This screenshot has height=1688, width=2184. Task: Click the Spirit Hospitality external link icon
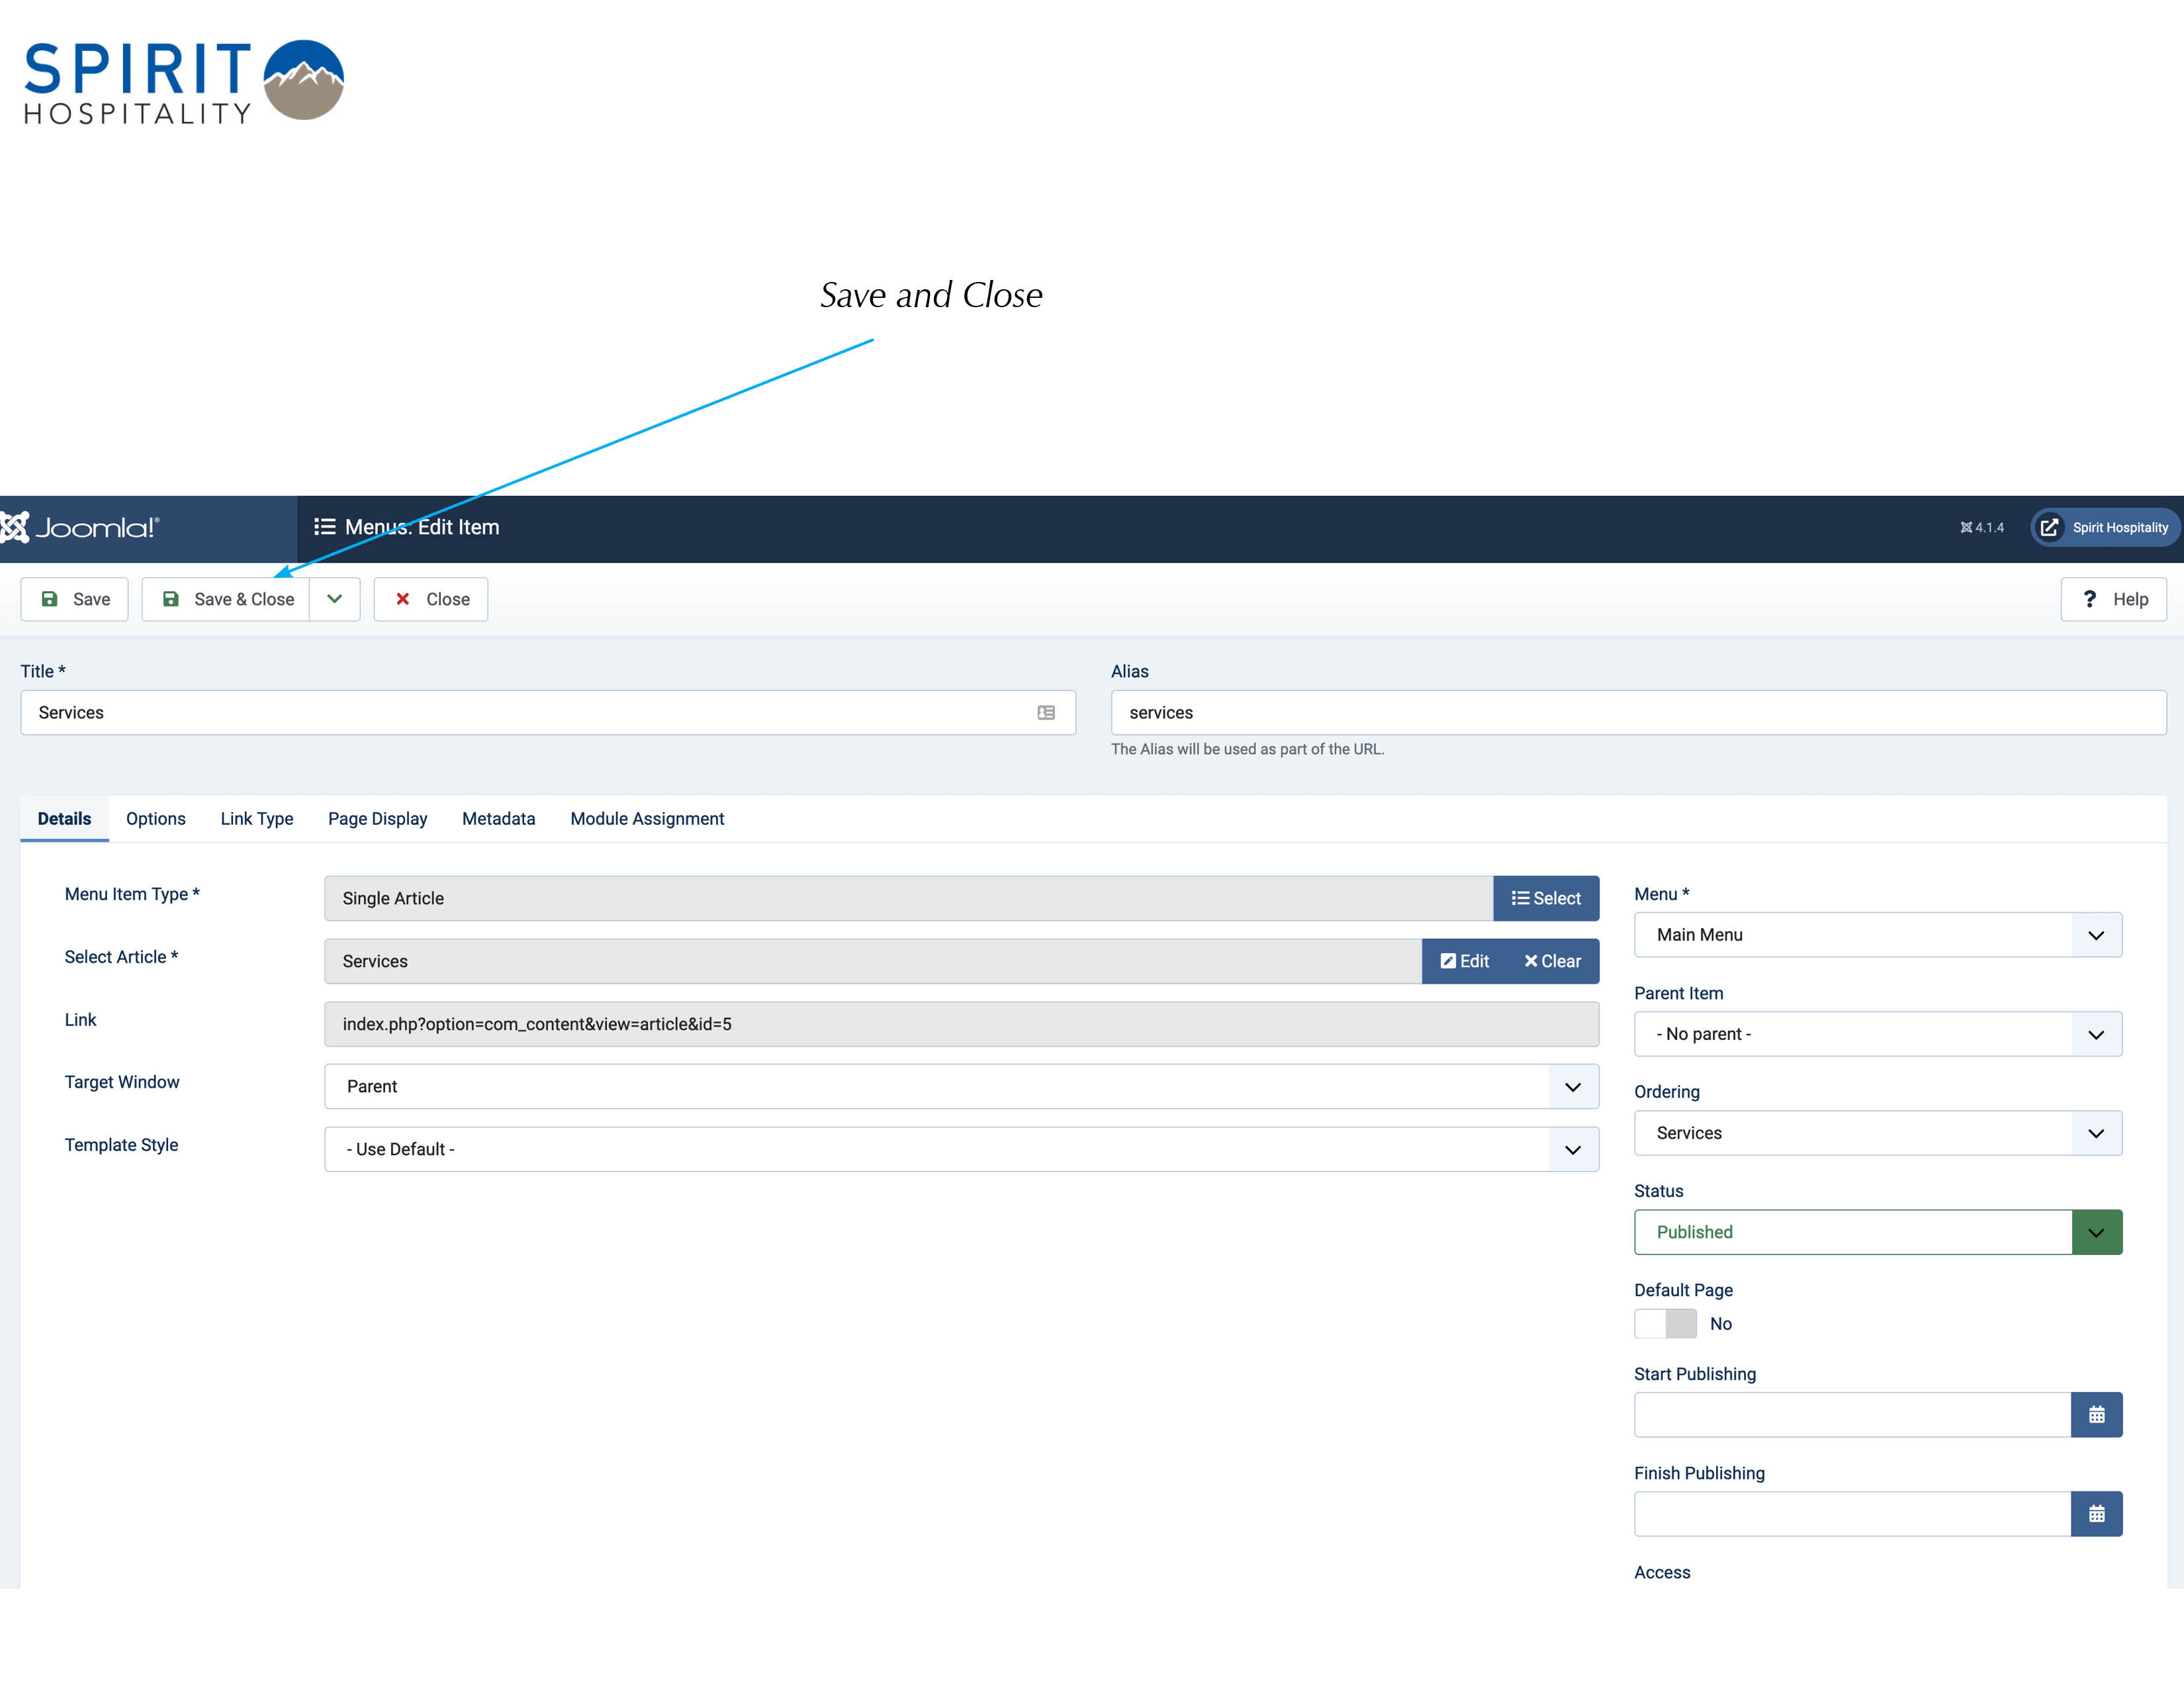pos(2049,527)
